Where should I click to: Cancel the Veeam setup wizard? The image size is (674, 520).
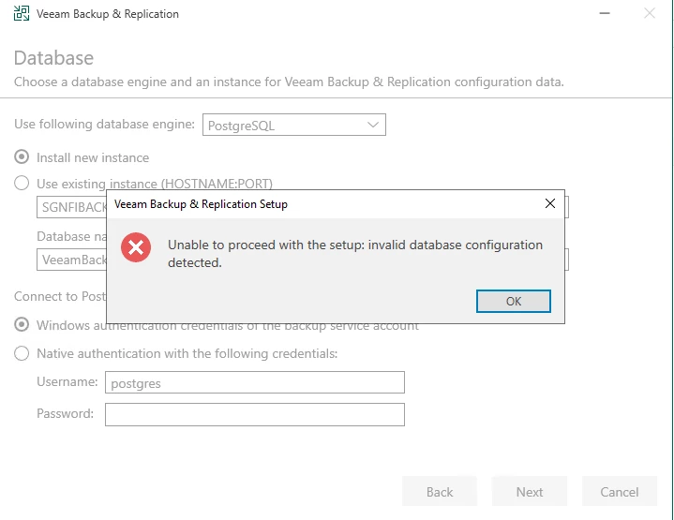point(620,492)
